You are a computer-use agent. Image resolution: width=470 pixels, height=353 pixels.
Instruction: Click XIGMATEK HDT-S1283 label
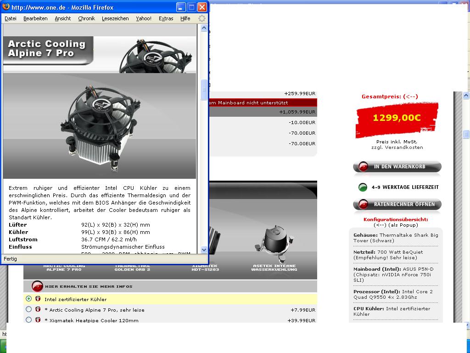(x=205, y=268)
